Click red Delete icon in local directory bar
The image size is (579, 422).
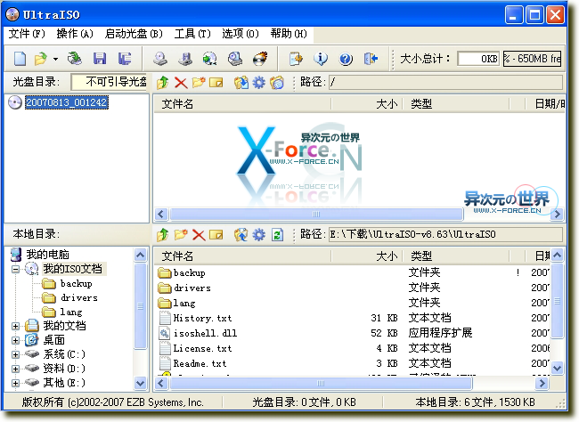199,234
